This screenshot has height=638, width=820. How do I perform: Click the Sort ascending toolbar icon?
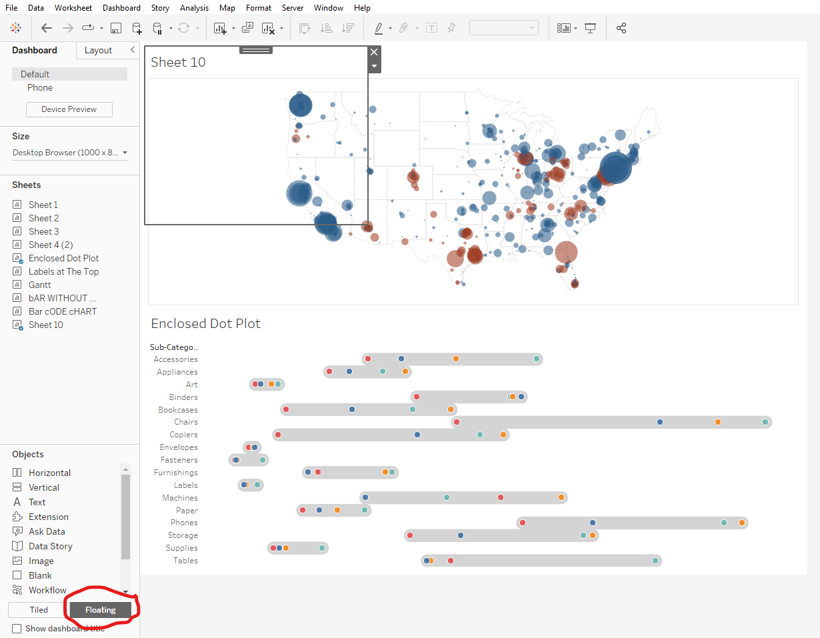click(x=326, y=28)
